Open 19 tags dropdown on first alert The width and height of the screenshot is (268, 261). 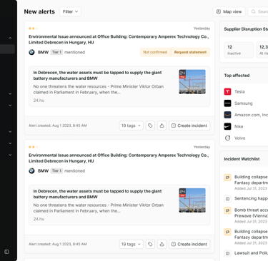pyautogui.click(x=131, y=126)
